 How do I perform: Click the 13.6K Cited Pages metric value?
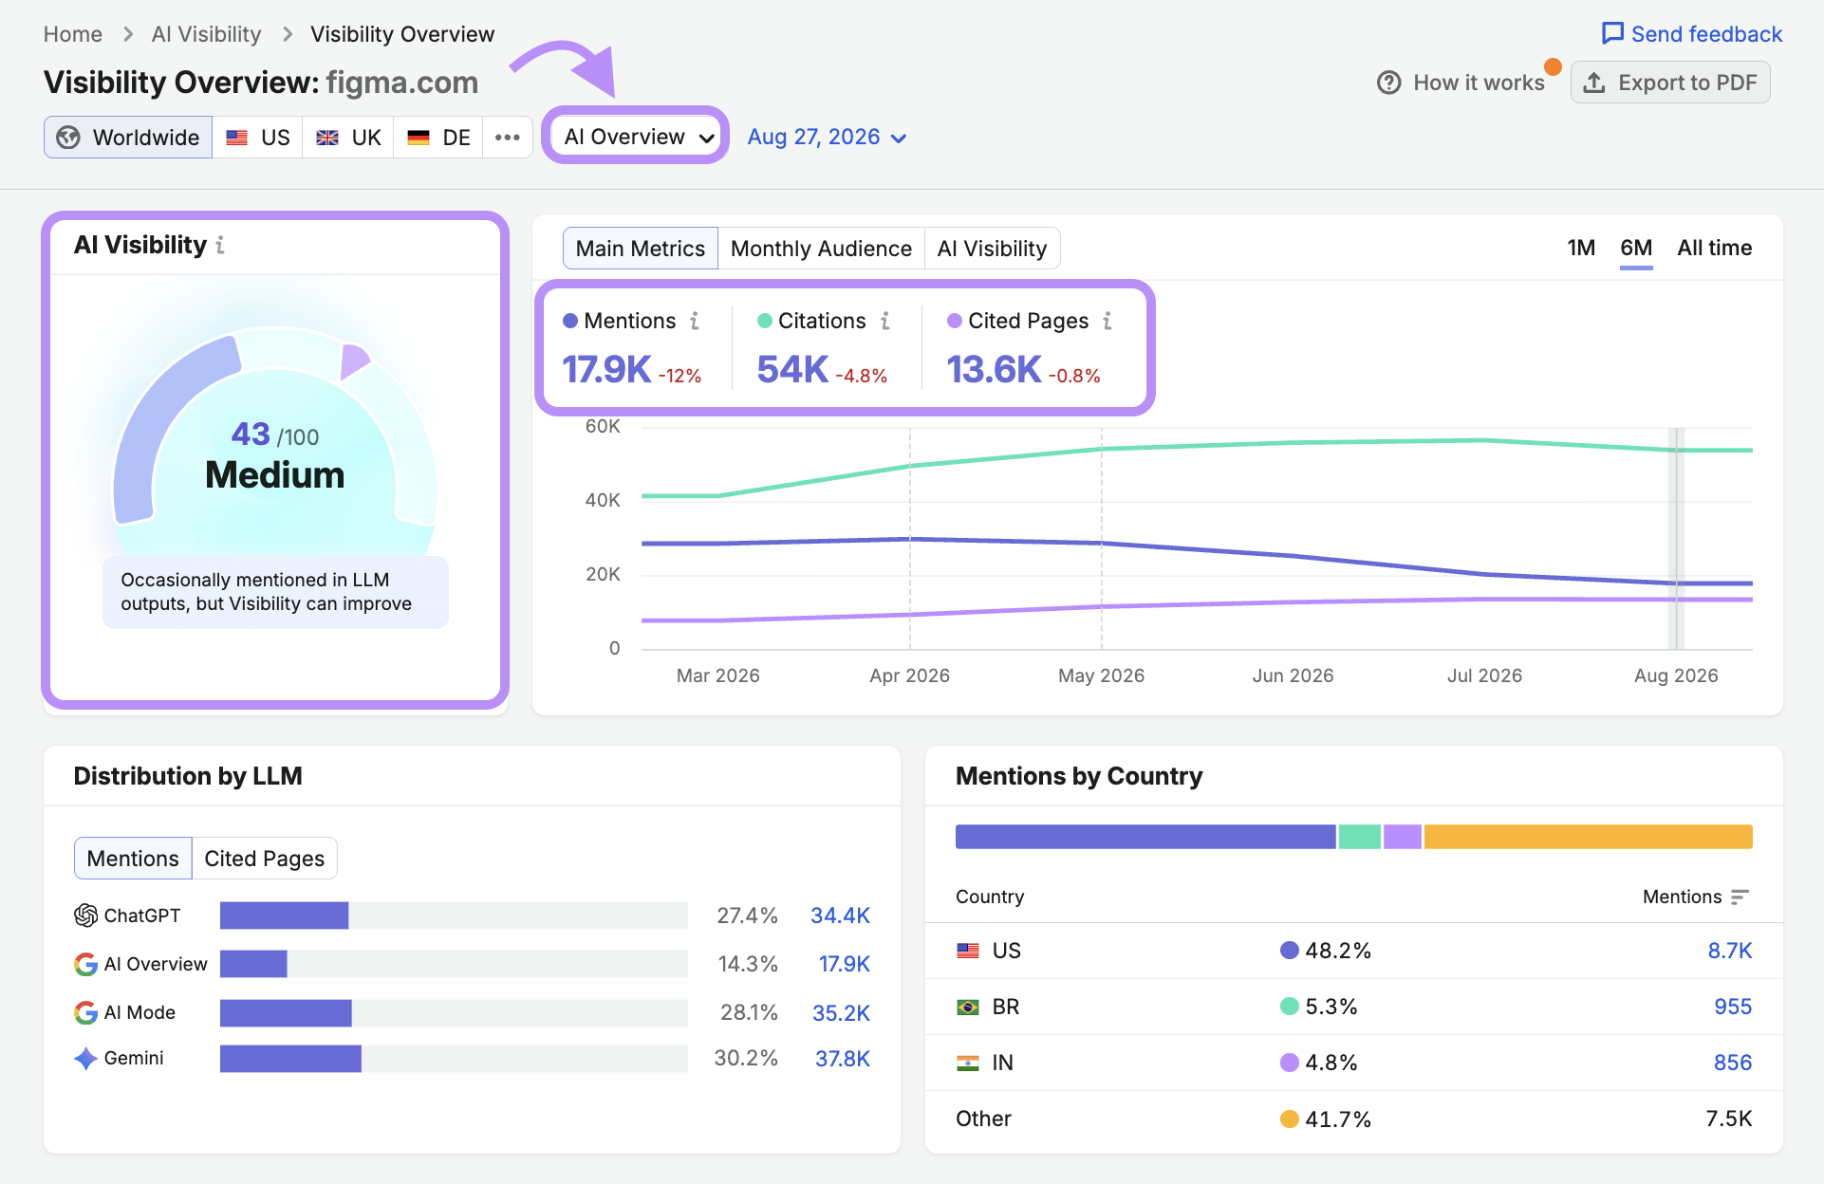tap(994, 370)
